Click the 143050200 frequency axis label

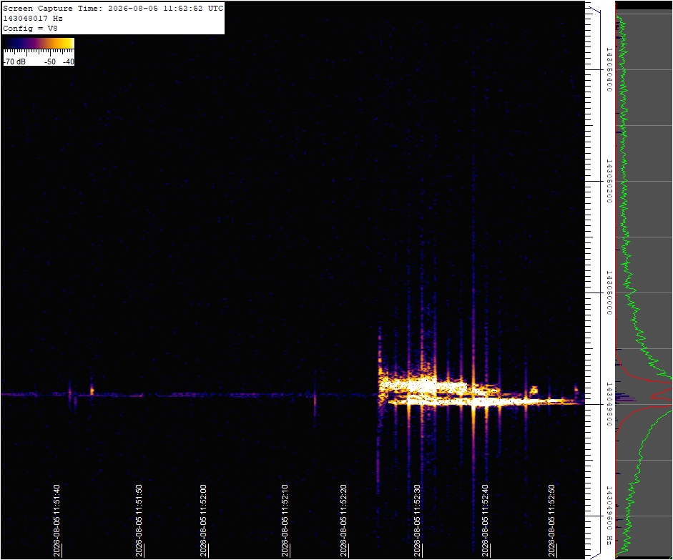608,181
